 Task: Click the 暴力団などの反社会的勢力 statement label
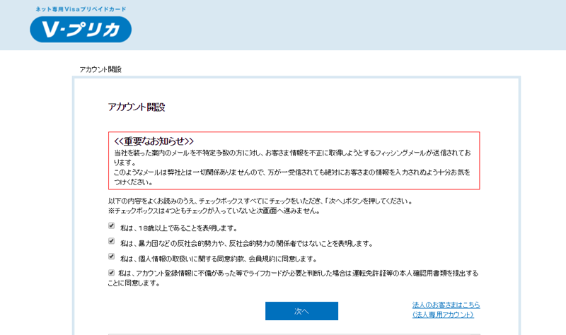[x=246, y=243]
